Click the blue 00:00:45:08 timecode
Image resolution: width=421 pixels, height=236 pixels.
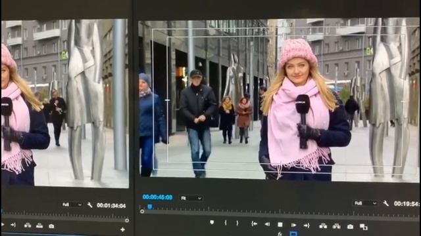(x=157, y=197)
